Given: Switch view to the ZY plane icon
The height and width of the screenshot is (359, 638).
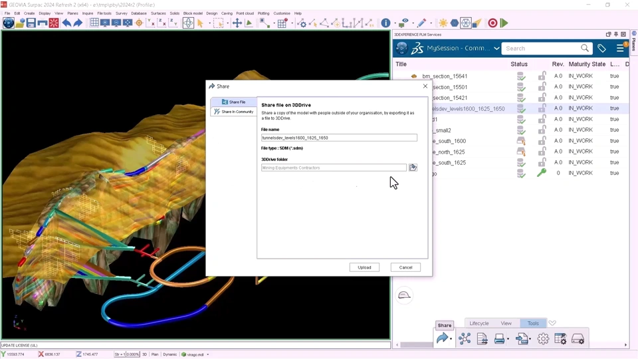Looking at the screenshot, I should (173, 23).
